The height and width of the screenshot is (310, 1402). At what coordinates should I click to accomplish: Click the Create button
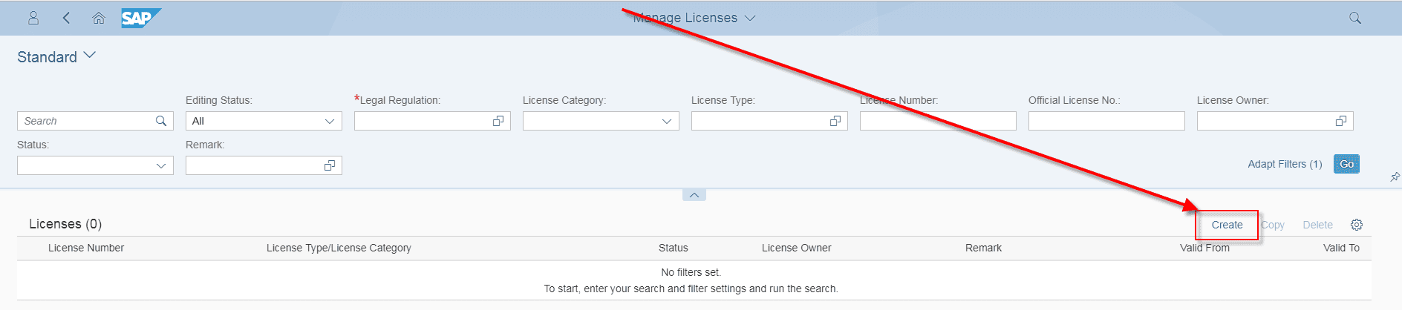[x=1227, y=225]
